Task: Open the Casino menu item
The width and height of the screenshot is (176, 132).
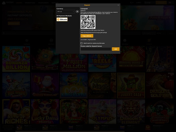Action: (x=19, y=3)
